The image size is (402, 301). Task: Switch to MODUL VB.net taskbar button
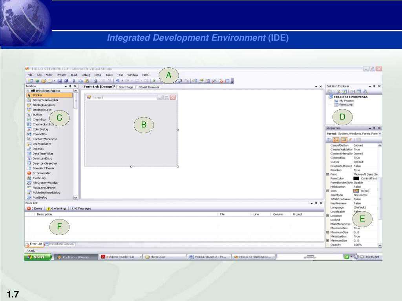click(209, 257)
